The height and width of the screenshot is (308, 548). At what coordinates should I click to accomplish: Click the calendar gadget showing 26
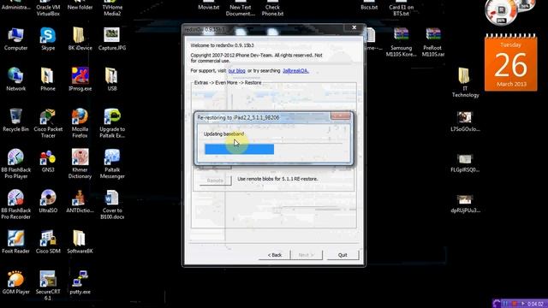[510, 62]
